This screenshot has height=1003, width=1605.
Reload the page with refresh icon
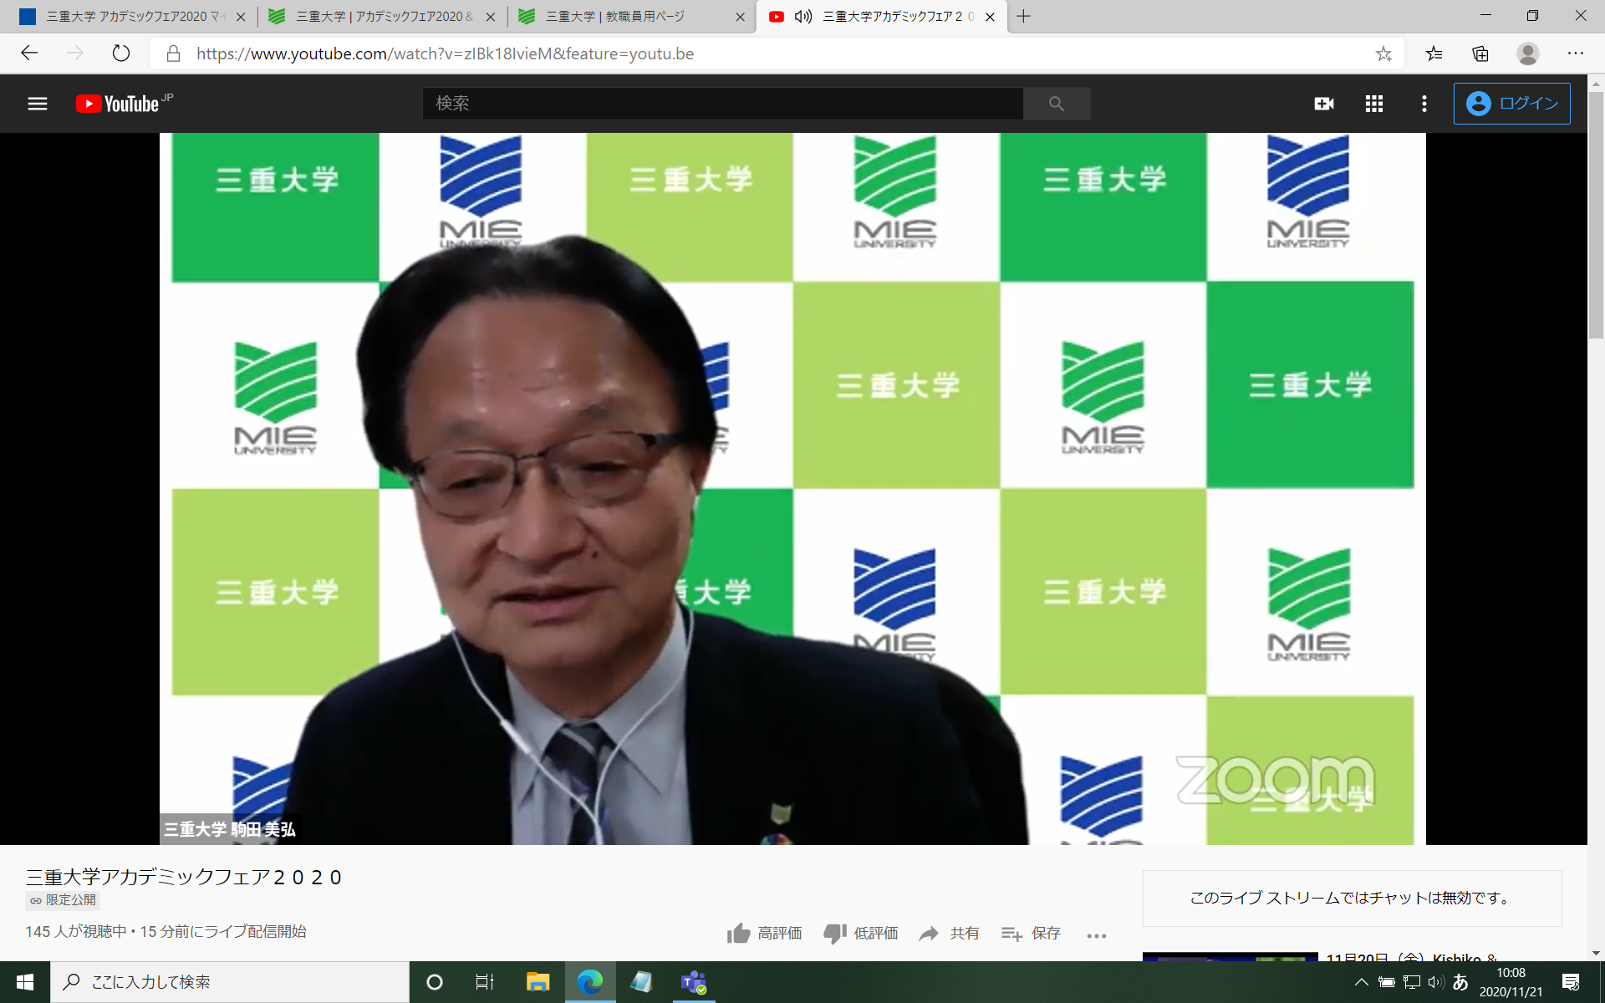point(121,53)
